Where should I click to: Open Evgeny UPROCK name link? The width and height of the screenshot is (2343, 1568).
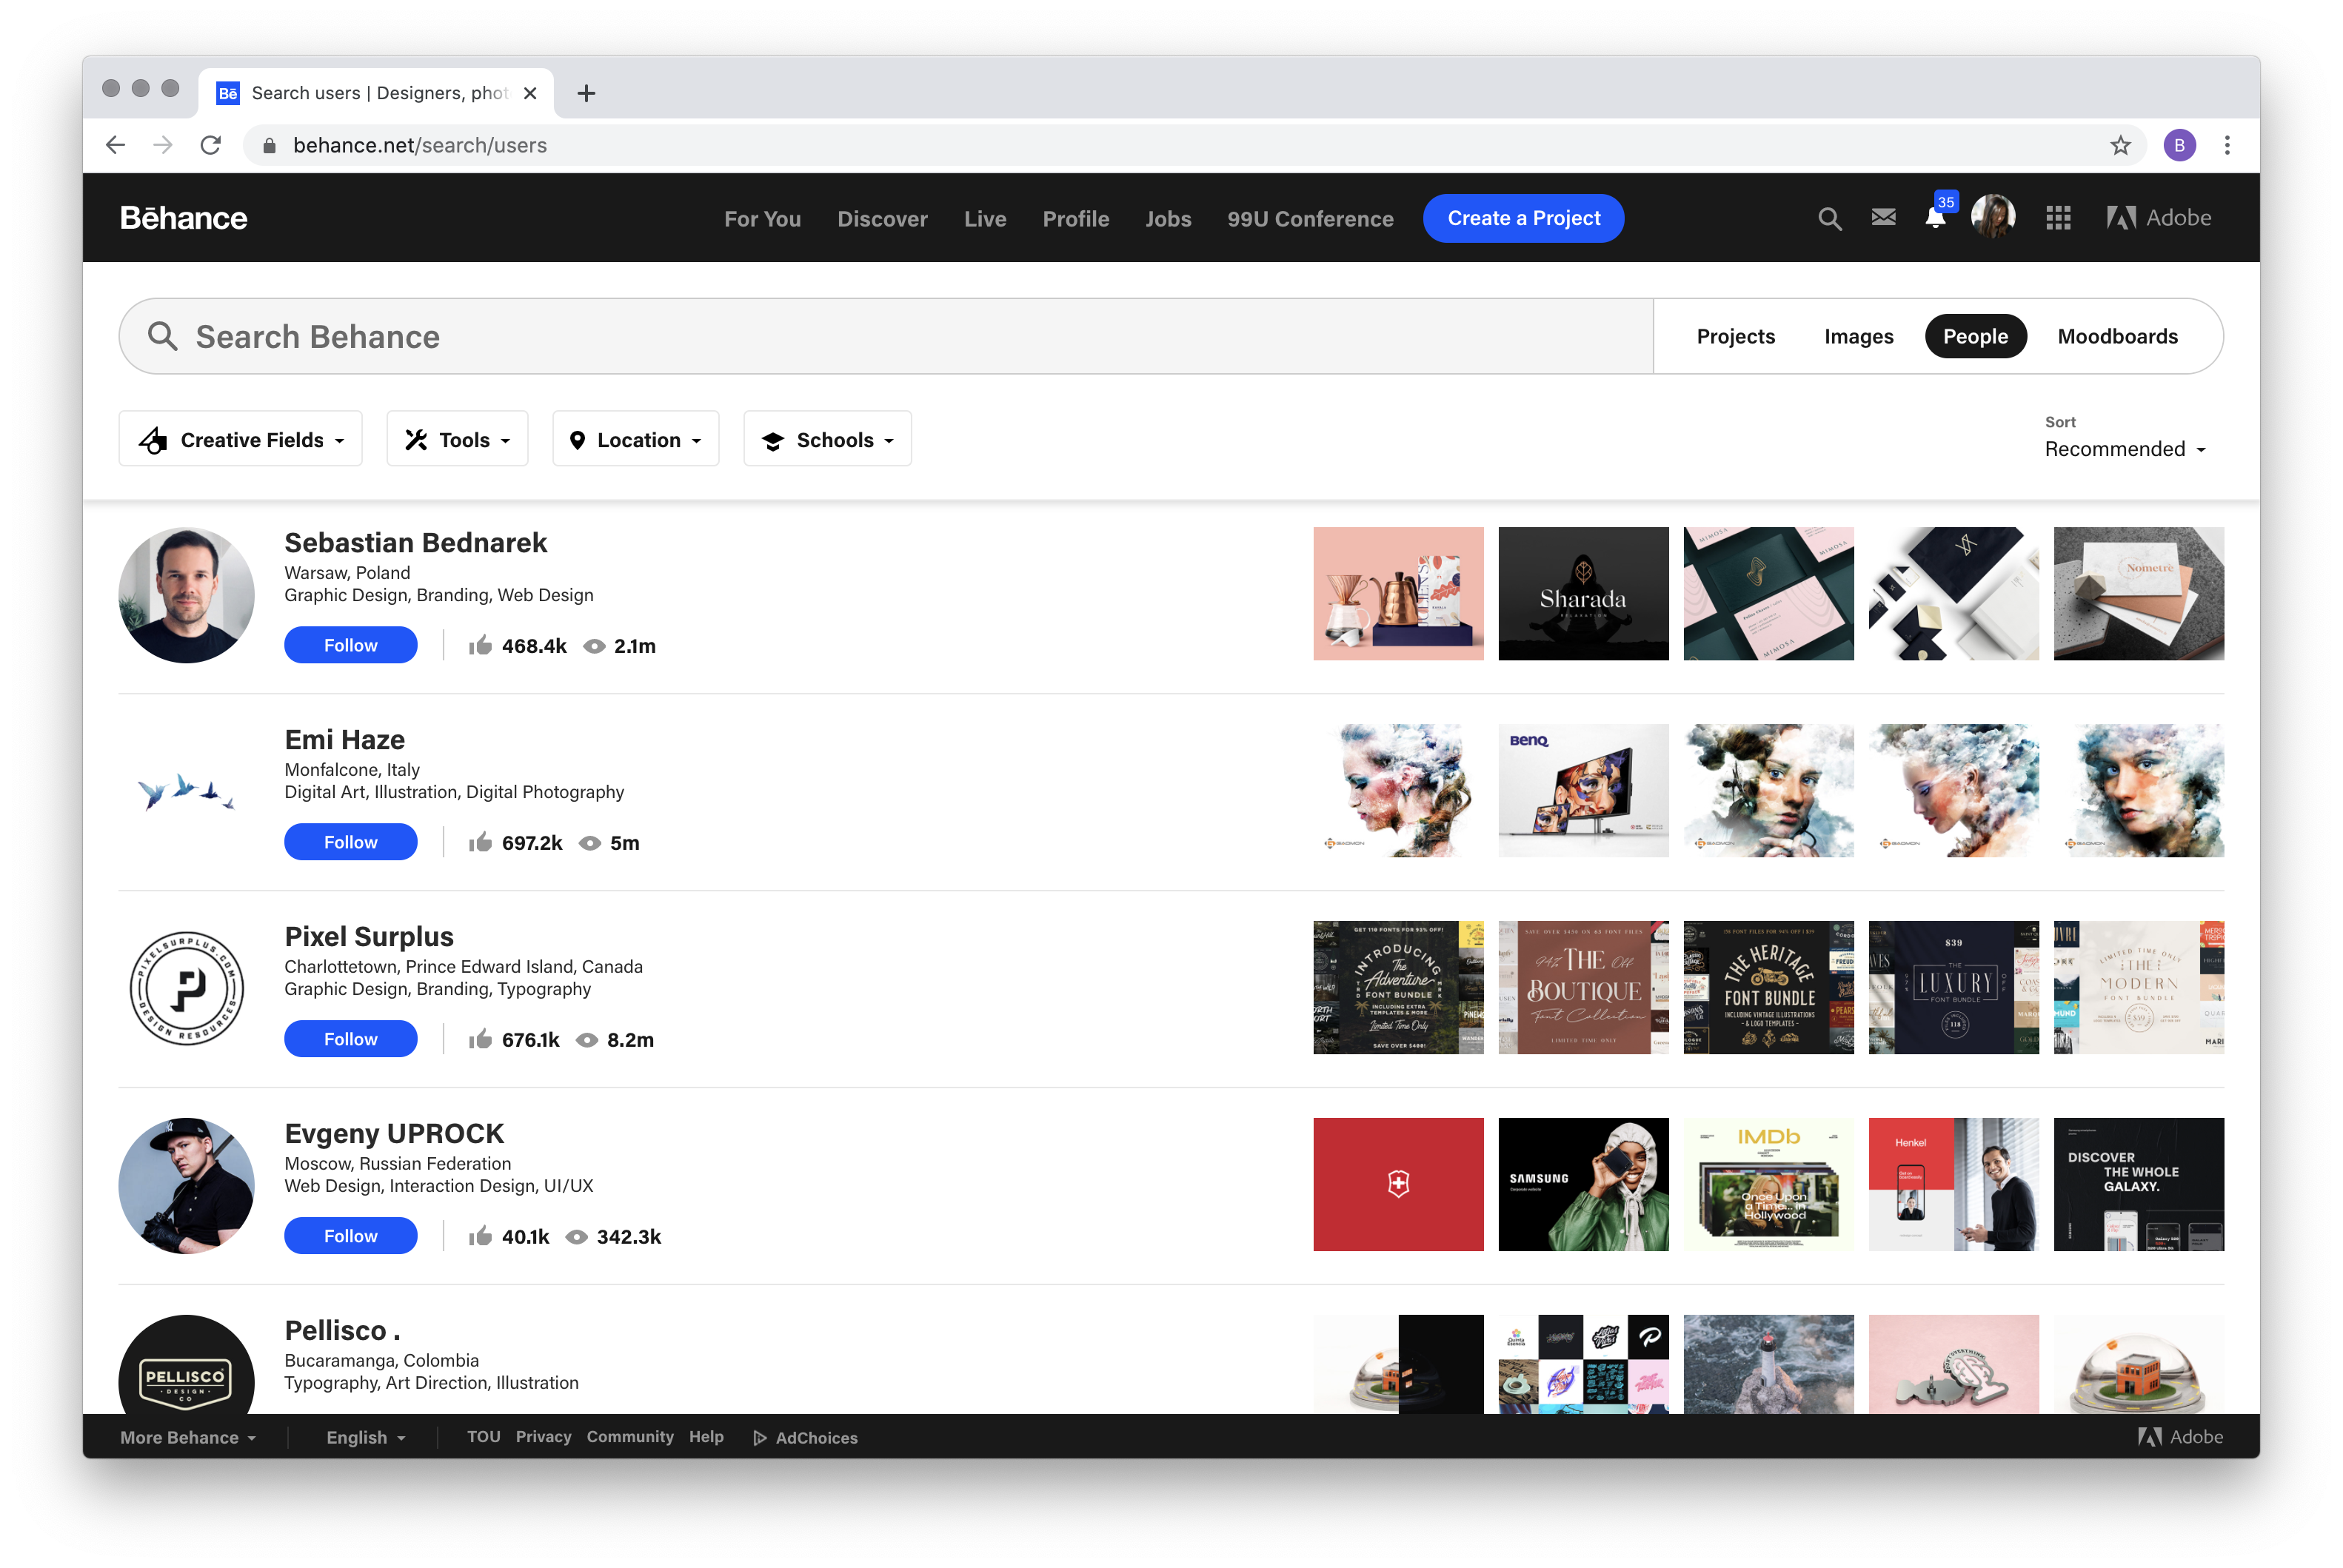click(394, 1133)
